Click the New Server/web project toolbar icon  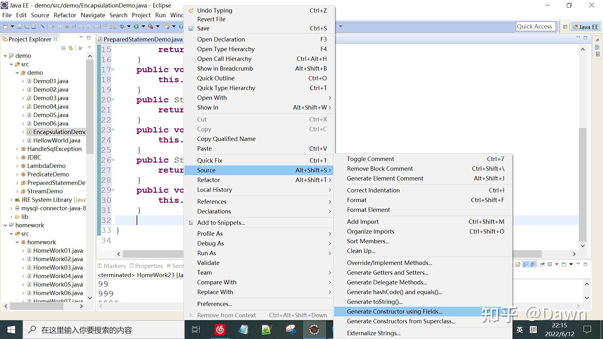click(x=167, y=26)
